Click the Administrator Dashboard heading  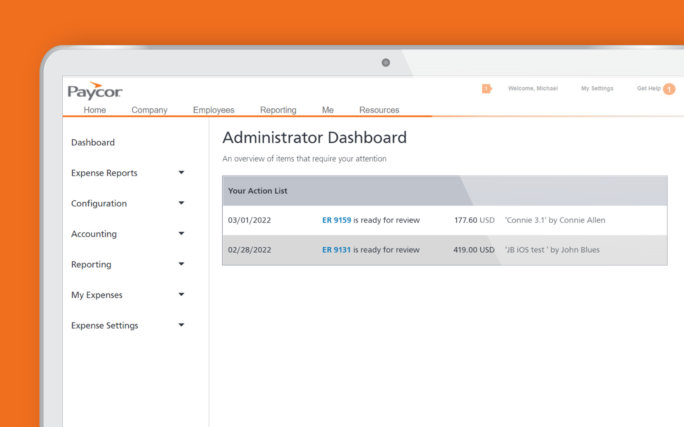(x=315, y=138)
